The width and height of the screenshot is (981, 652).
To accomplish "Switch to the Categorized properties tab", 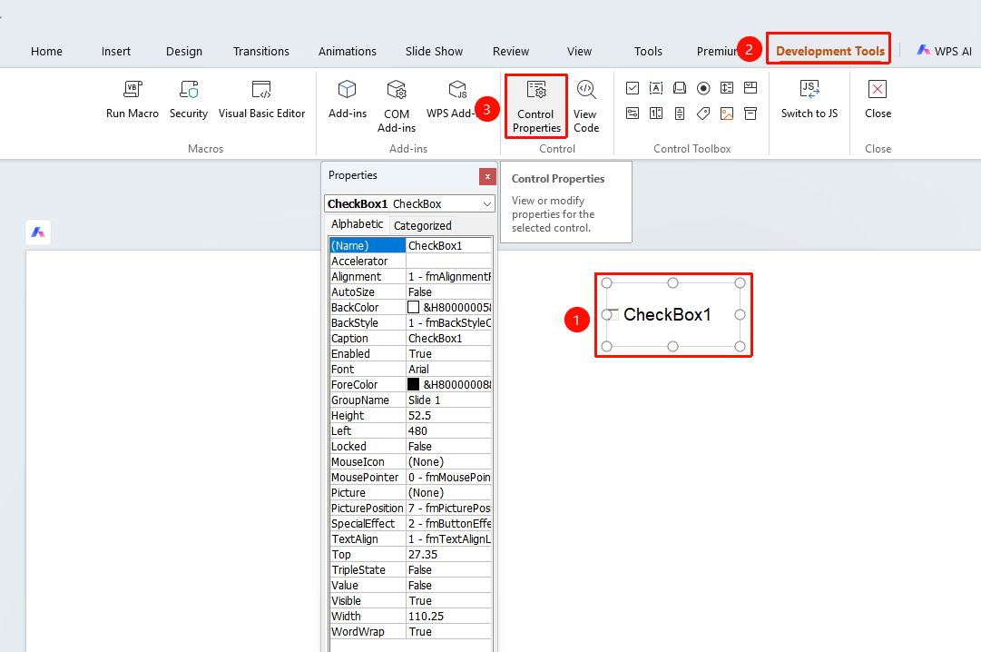I will pyautogui.click(x=422, y=225).
